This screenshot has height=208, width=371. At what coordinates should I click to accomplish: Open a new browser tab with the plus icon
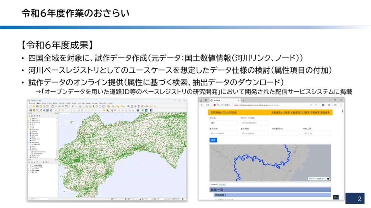pyautogui.click(x=244, y=100)
